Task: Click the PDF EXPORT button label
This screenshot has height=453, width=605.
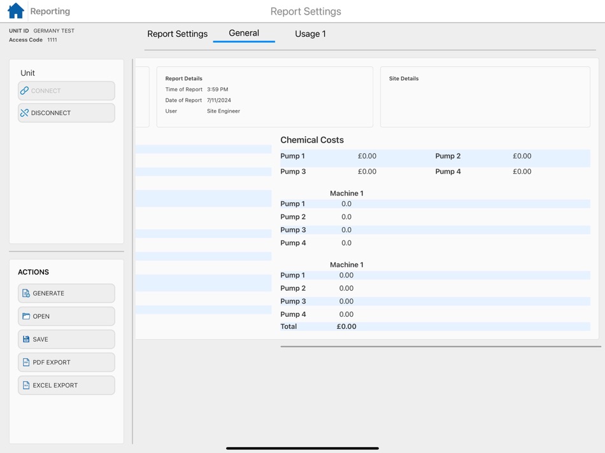Action: pos(52,363)
